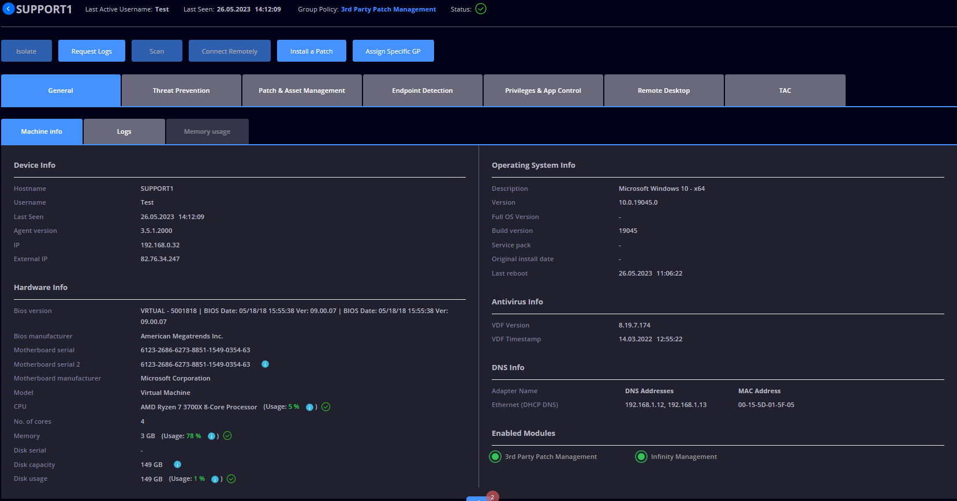This screenshot has height=501, width=957.
Task: Click VDF Version value 8.19.7.174
Action: pyautogui.click(x=634, y=325)
